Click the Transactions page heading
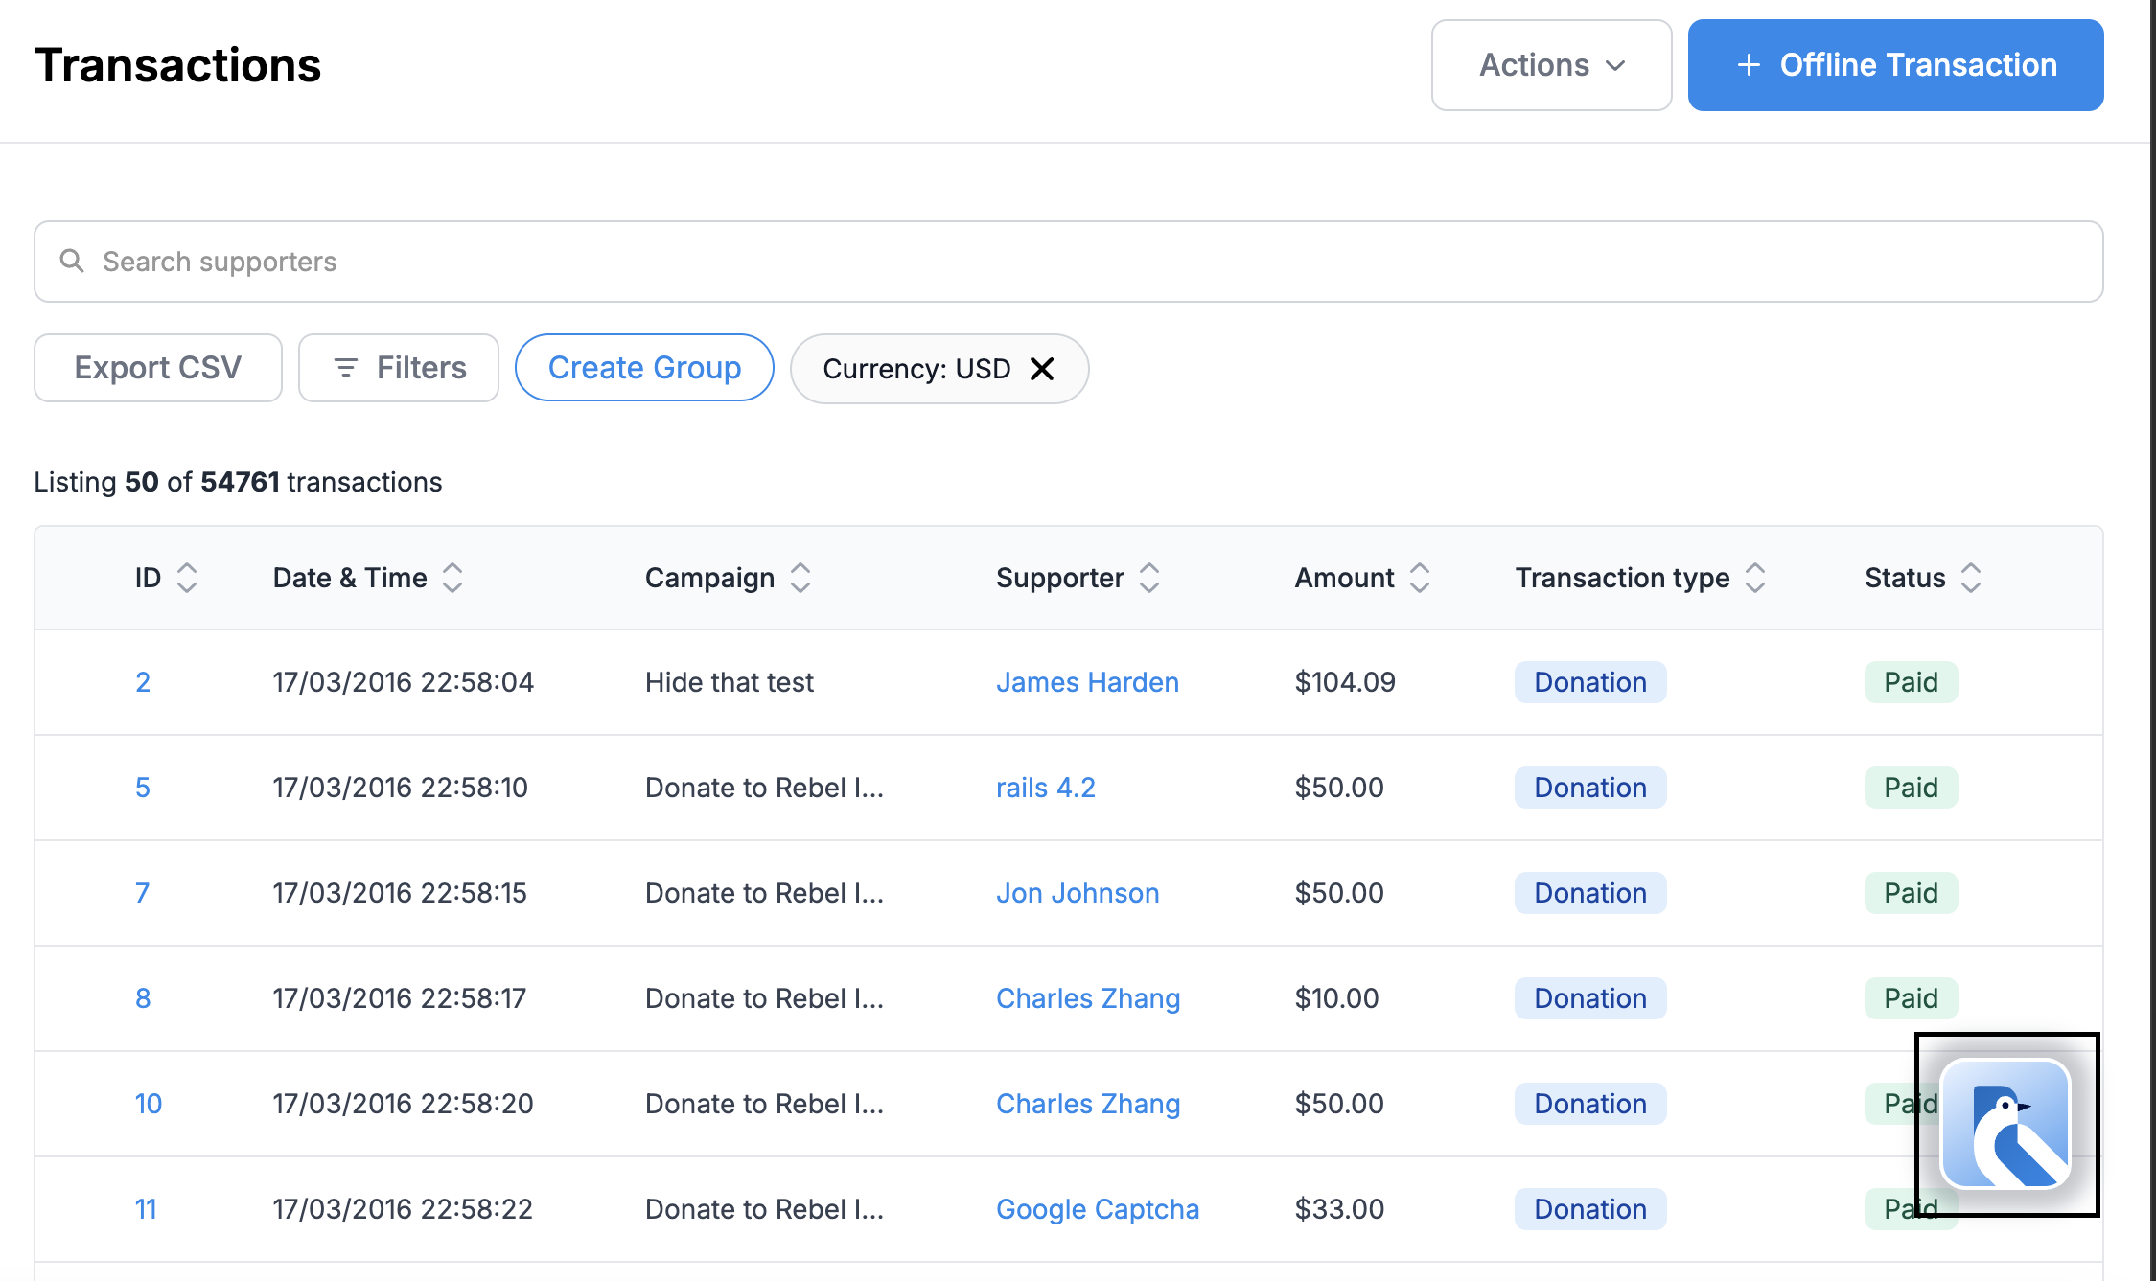This screenshot has height=1281, width=2156. [177, 65]
